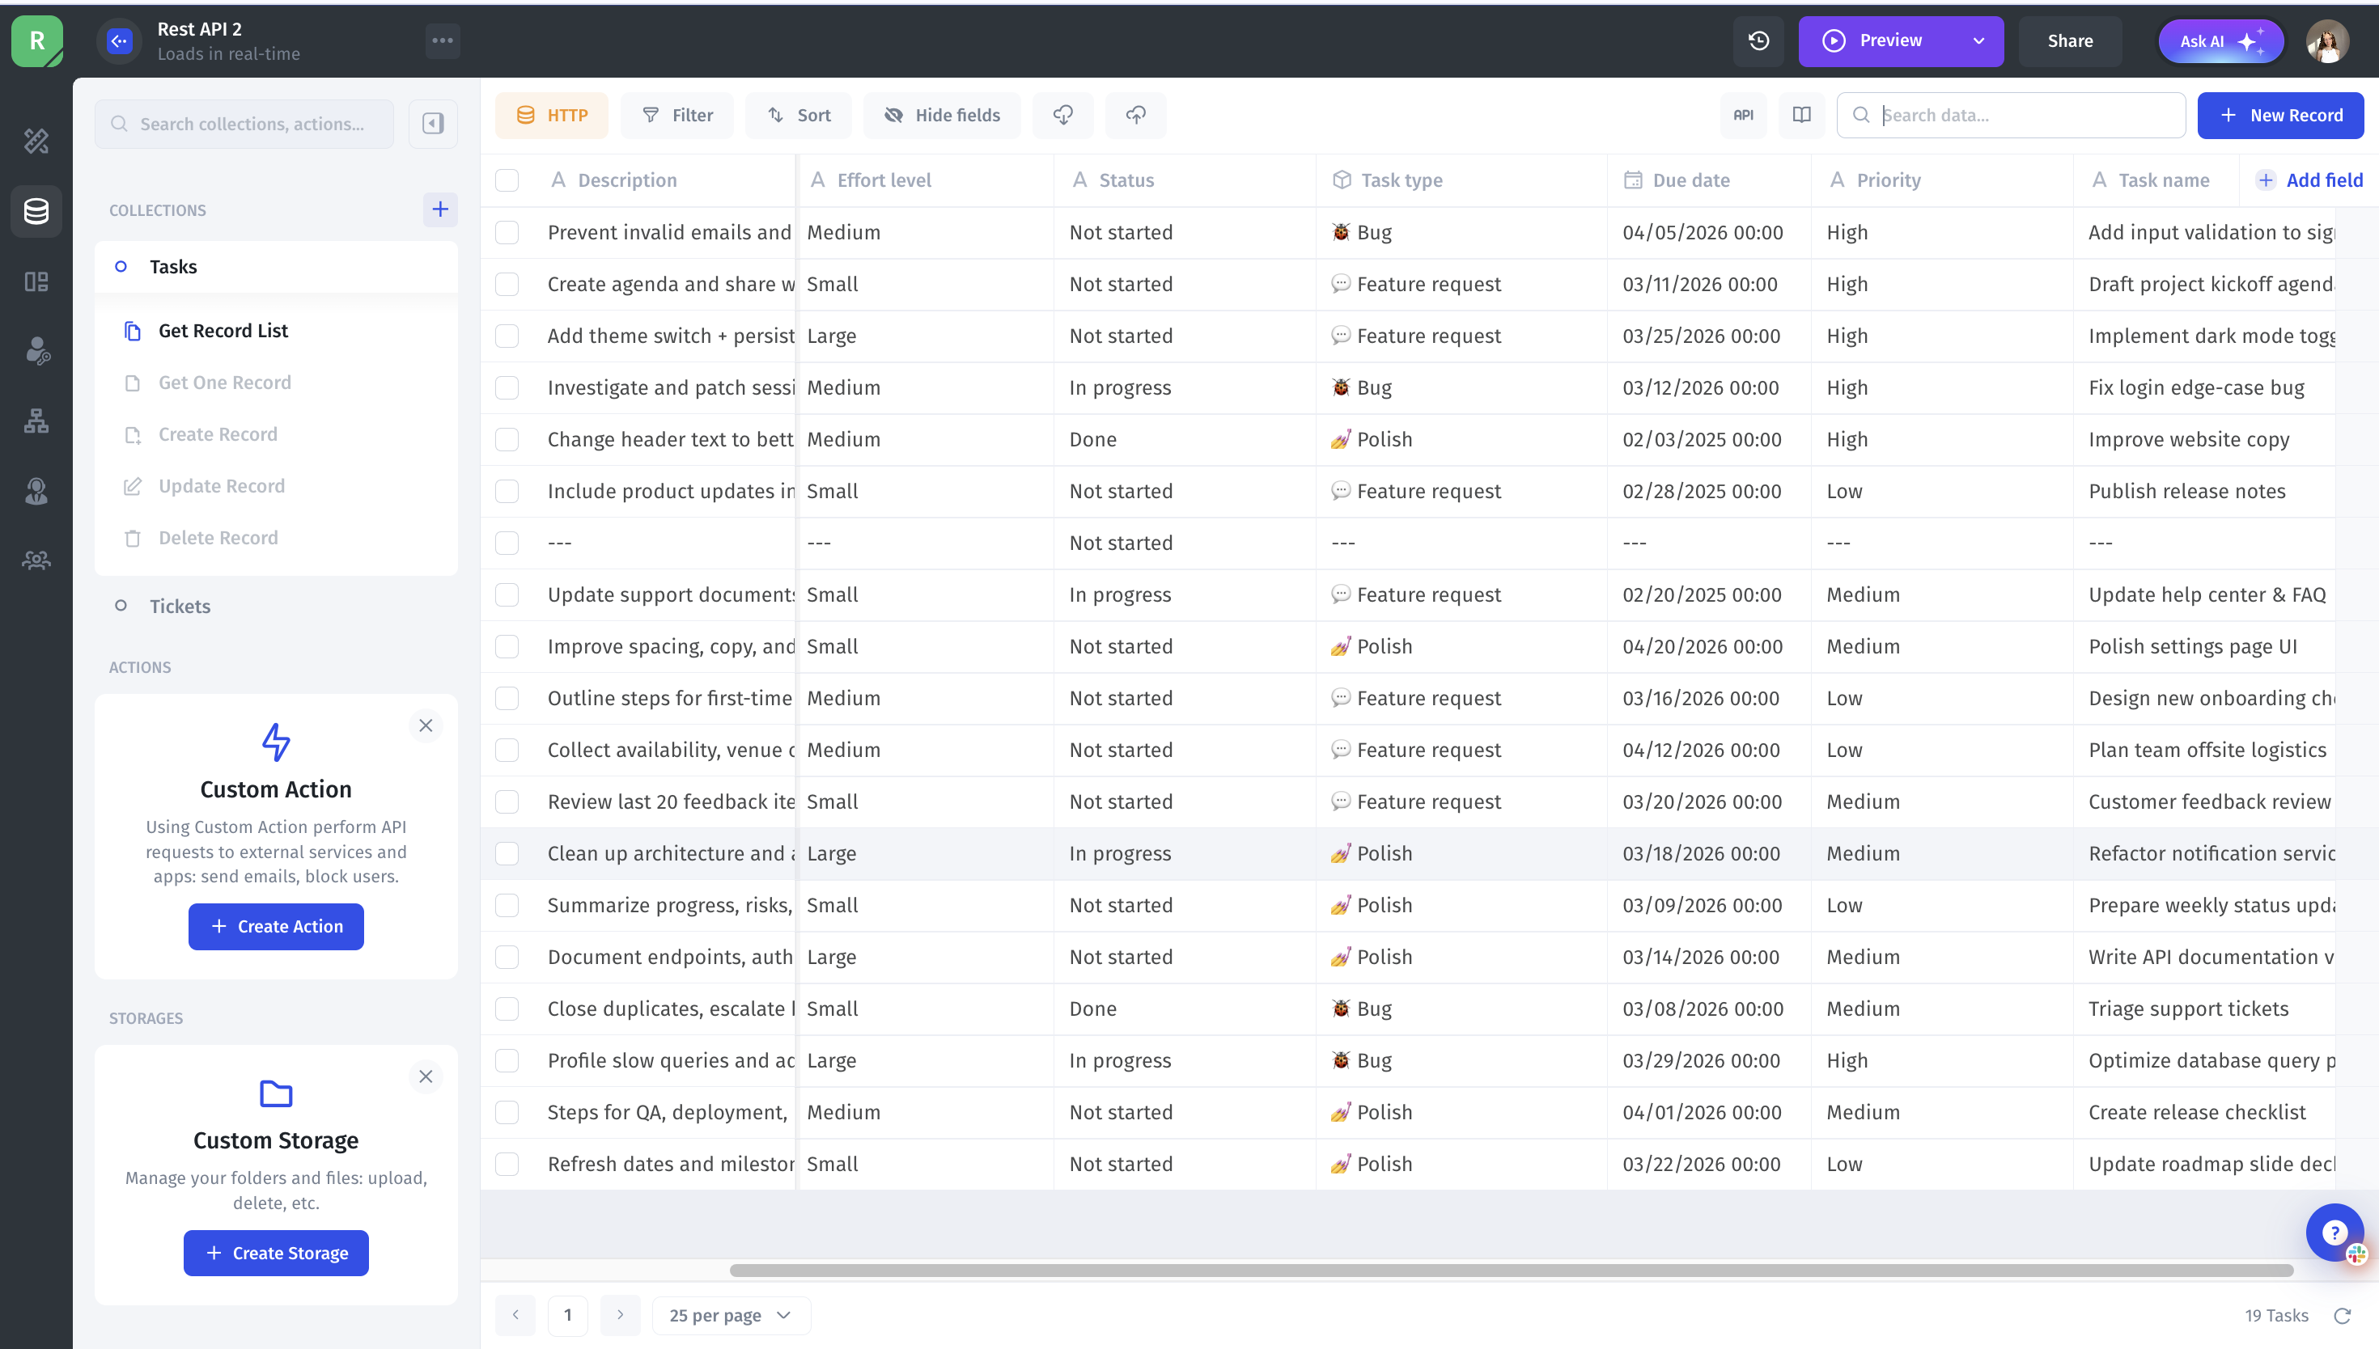Select Get One Record menu item
The image size is (2379, 1349).
point(224,383)
